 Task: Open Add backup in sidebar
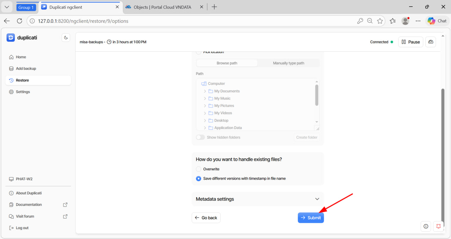26,69
